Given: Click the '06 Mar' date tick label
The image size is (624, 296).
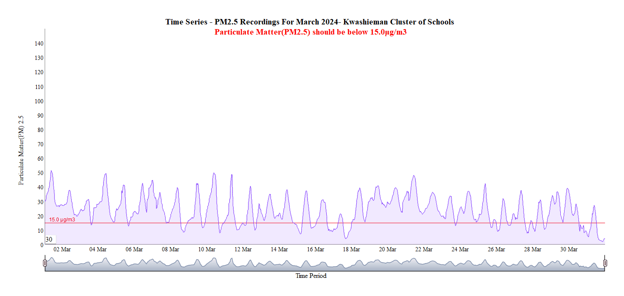Looking at the screenshot, I should (134, 250).
